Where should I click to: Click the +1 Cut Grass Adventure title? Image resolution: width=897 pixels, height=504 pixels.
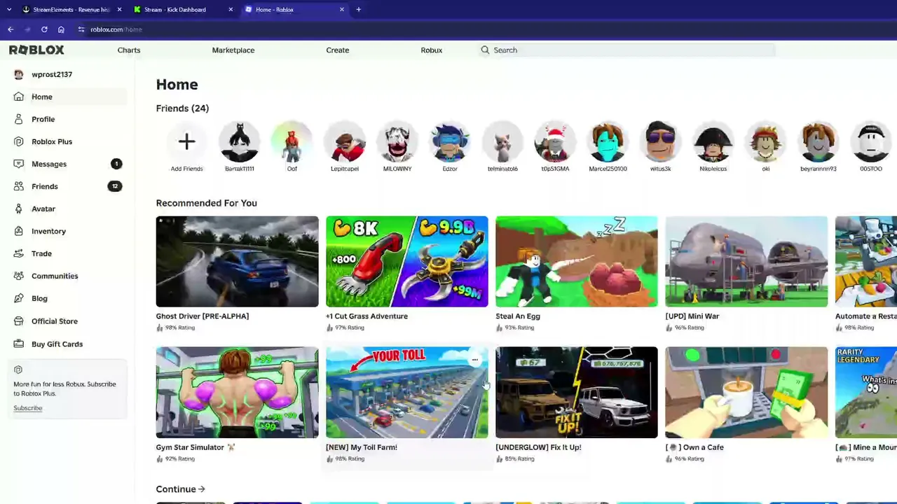pos(367,316)
